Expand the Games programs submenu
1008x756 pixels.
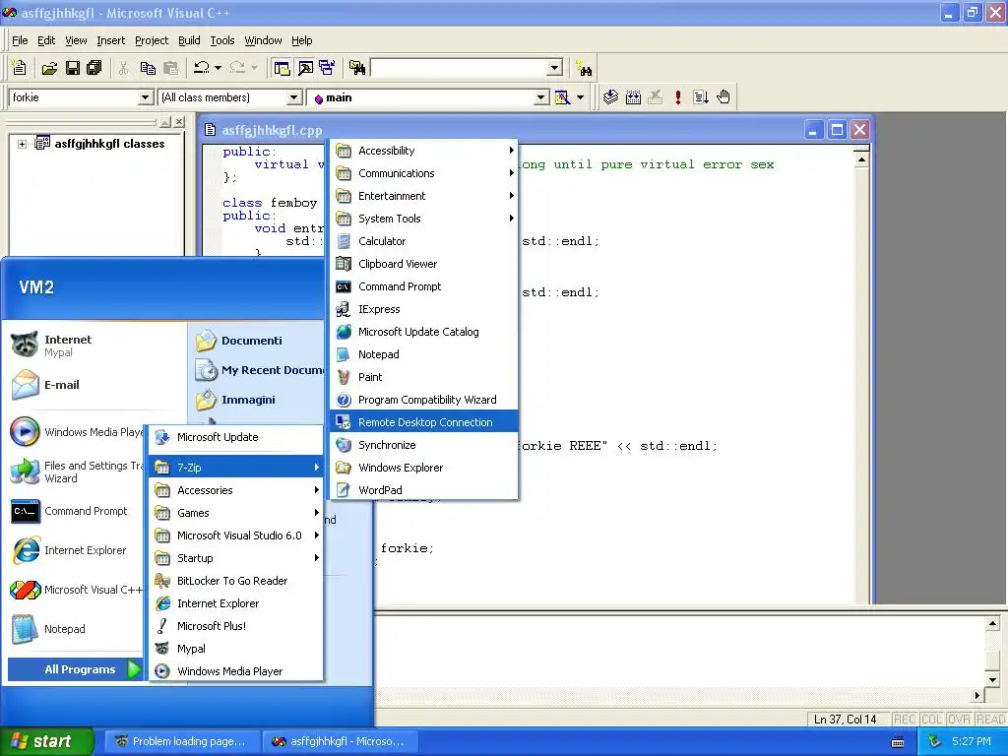click(236, 513)
